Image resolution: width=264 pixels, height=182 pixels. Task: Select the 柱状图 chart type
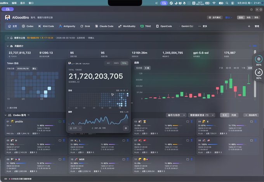(139, 68)
